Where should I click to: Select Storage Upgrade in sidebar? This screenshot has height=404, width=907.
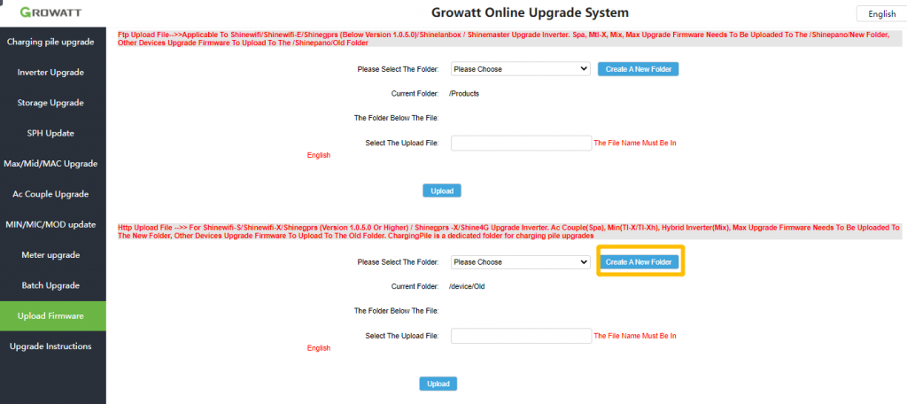(50, 103)
